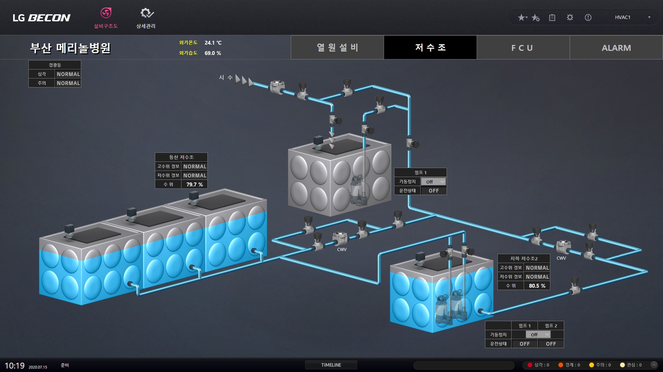663x372 pixels.
Task: Click the LG BECON logo
Action: point(41,18)
